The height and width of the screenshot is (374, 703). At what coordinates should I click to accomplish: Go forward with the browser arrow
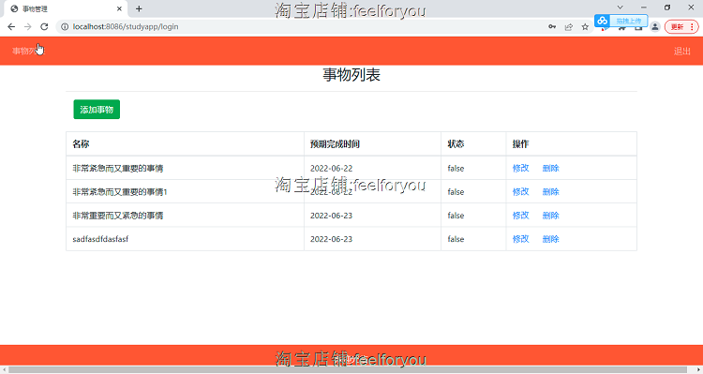(28, 27)
